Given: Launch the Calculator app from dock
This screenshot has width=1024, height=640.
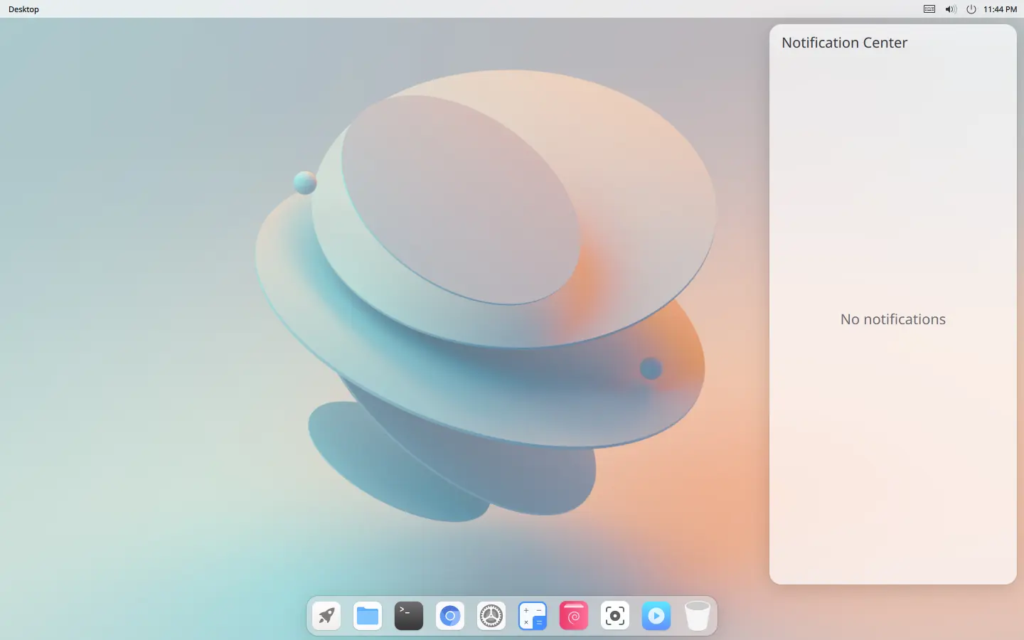Looking at the screenshot, I should pyautogui.click(x=533, y=616).
